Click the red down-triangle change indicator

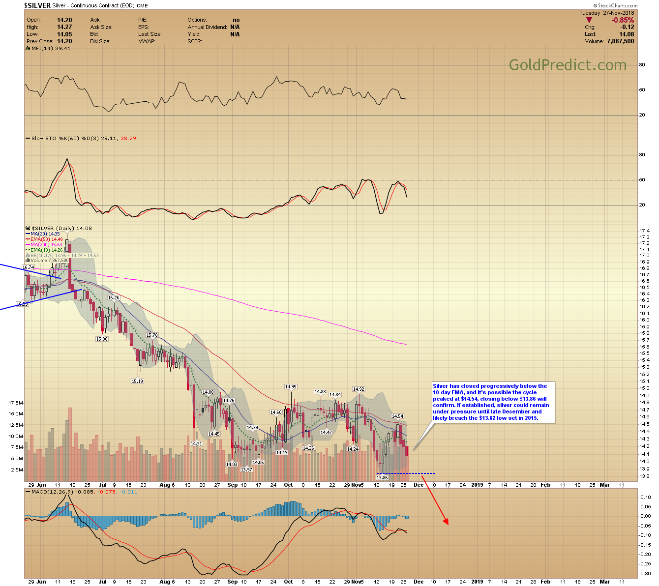589,20
